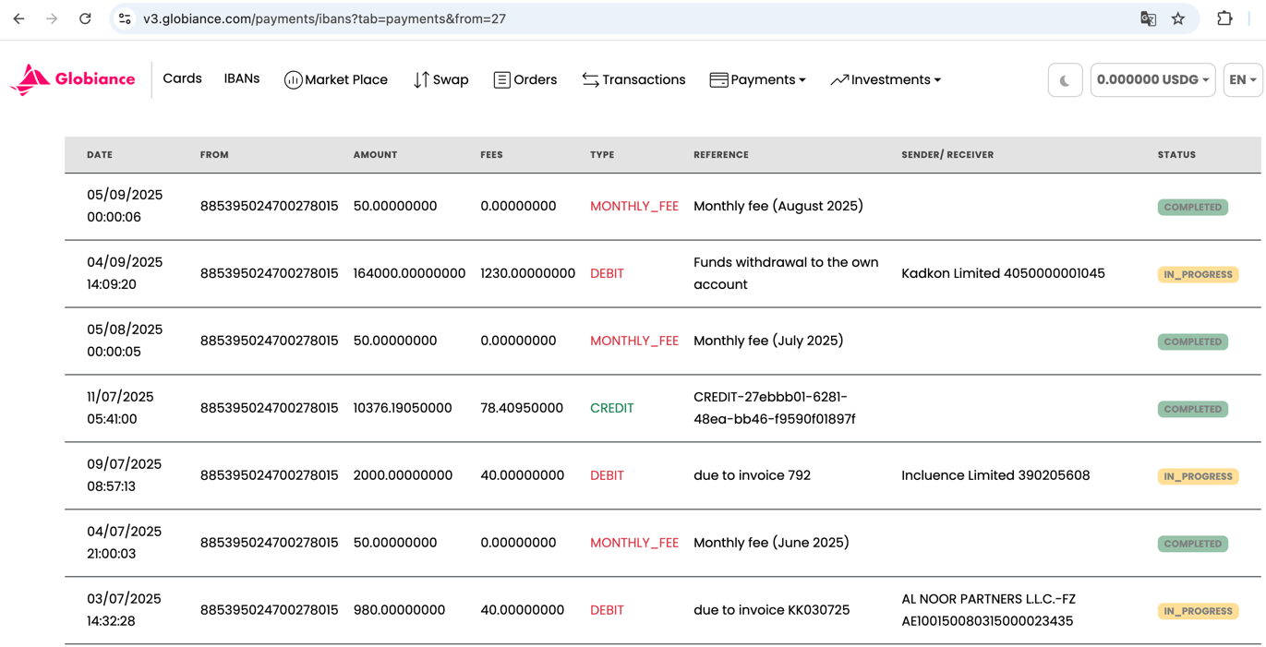Click IN_PROGRESS badge for Kadkon Limited withdrawal
1266x647 pixels.
pos(1198,275)
